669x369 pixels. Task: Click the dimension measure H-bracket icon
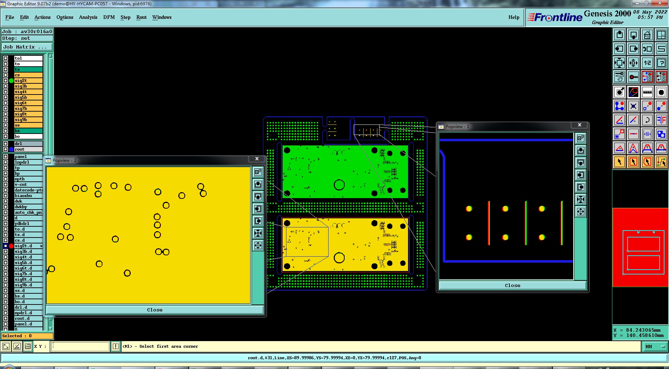tap(647, 134)
